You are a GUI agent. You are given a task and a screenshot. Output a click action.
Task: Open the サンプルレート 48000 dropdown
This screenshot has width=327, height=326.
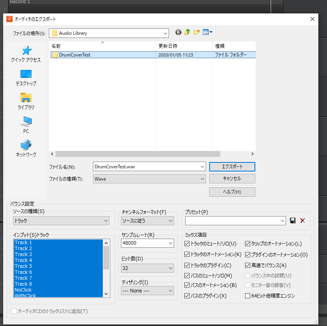[147, 243]
